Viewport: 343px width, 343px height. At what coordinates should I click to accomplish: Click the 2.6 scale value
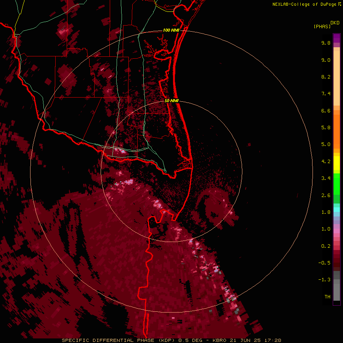tap(326, 196)
